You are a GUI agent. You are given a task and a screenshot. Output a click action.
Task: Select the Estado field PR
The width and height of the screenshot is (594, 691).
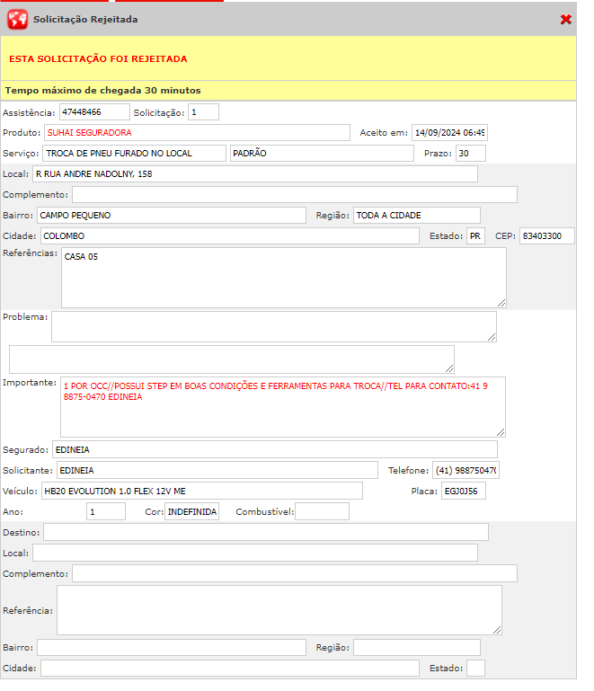[x=476, y=236]
